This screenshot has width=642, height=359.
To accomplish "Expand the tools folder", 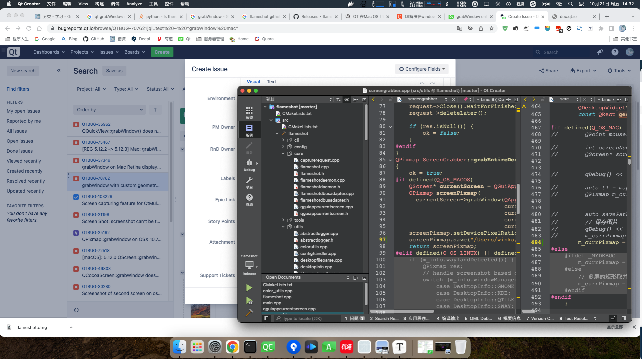I will [x=283, y=220].
